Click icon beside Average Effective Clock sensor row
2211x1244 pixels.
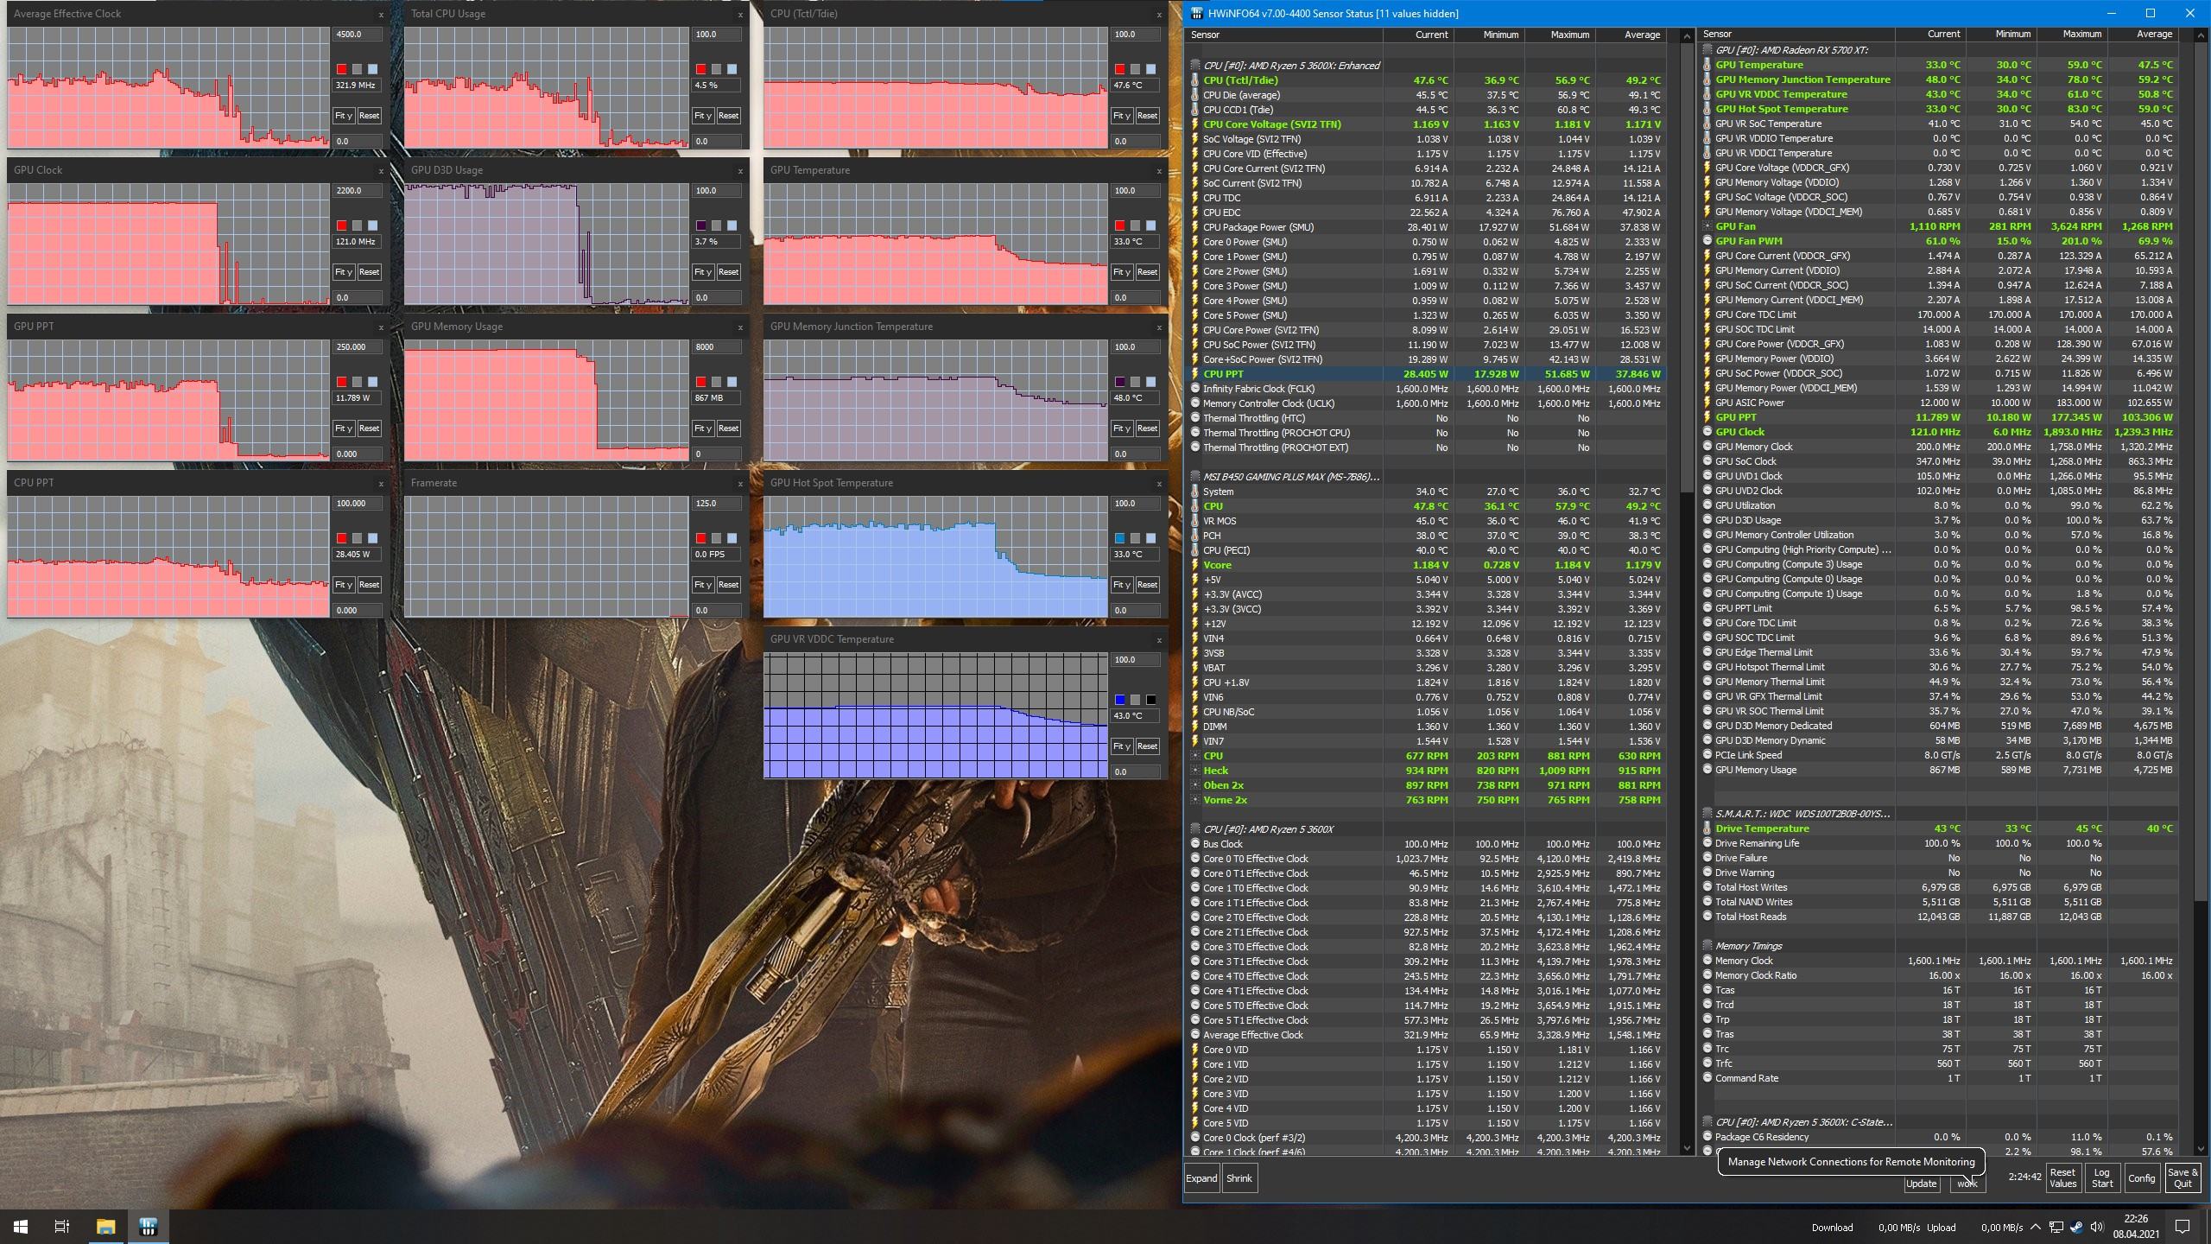1195,1035
